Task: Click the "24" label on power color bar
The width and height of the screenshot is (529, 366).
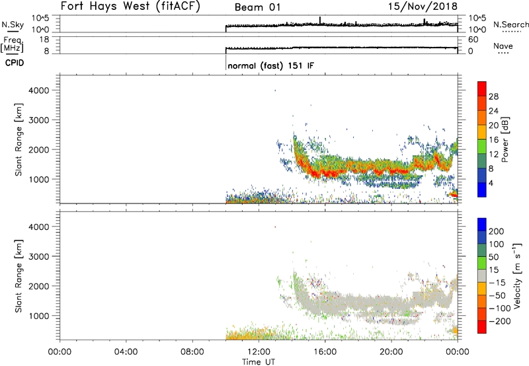Action: [x=493, y=111]
